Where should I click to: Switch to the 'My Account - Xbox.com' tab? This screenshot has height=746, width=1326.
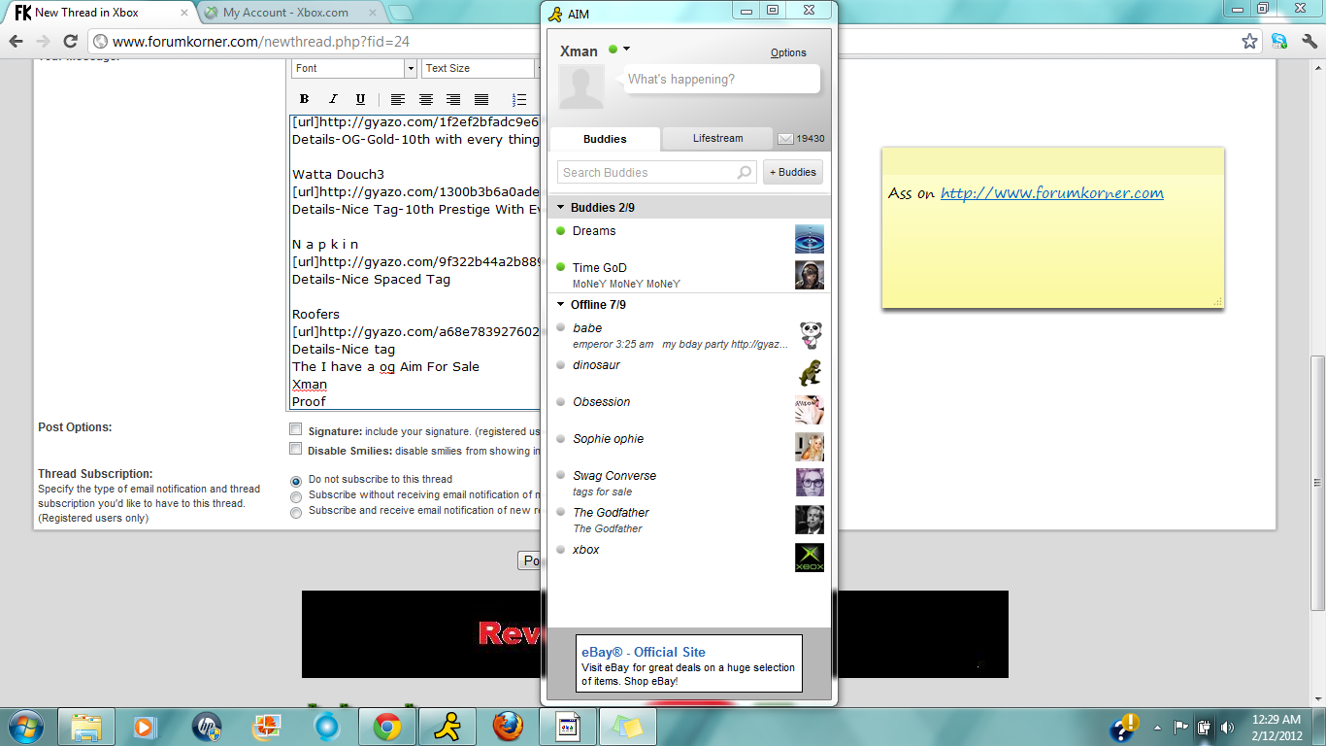coord(291,13)
